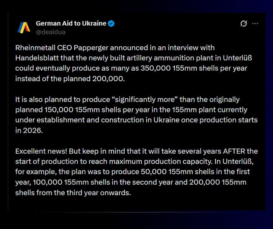Click the word Rheinmetall in the post
This screenshot has width=273, height=229.
click(x=35, y=48)
